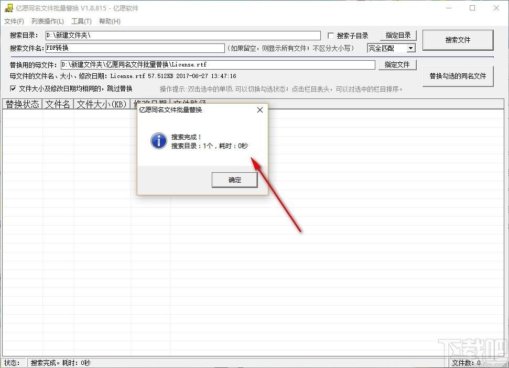Screen dimensions: 509x368
Task: Open the 文件(F) menu
Action: tap(14, 21)
